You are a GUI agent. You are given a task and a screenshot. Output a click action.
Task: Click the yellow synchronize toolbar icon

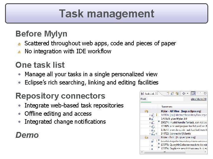coord(177,93)
